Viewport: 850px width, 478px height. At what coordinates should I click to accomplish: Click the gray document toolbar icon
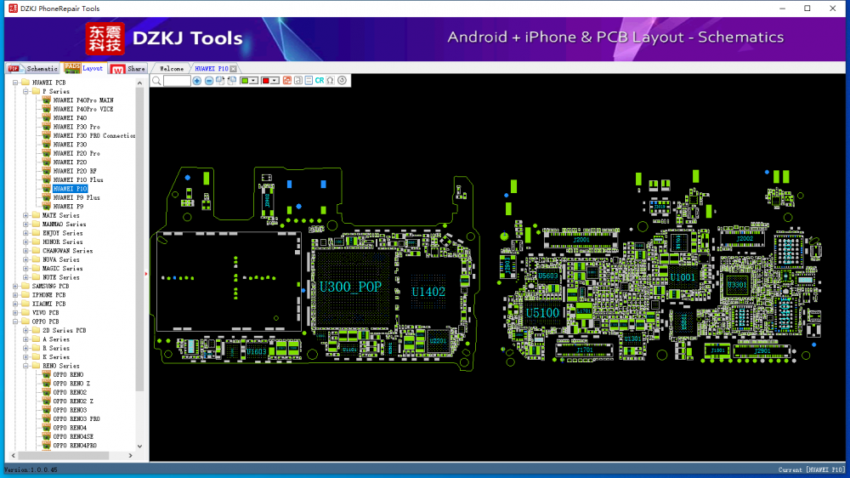click(x=297, y=81)
